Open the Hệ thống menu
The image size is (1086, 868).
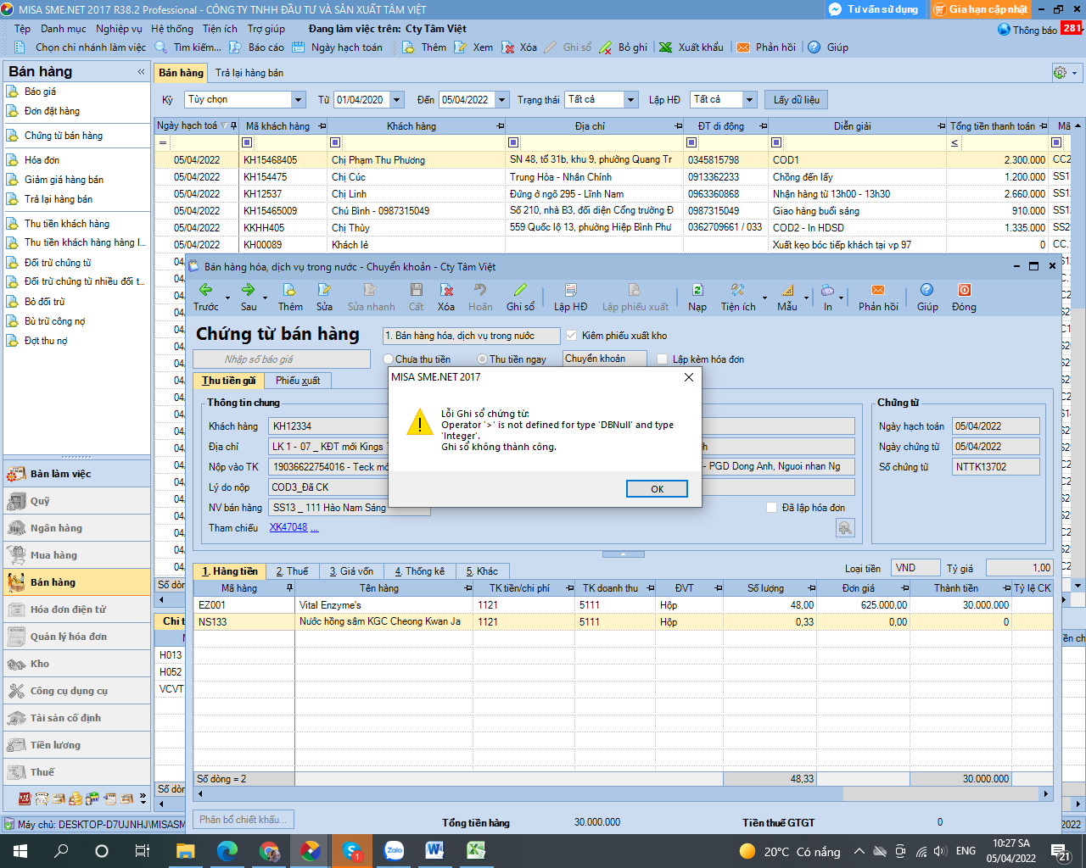pyautogui.click(x=172, y=29)
